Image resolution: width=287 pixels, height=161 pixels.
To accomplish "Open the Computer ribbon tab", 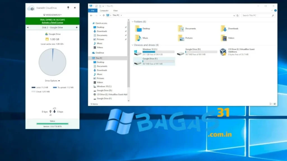I will pos(104,11).
